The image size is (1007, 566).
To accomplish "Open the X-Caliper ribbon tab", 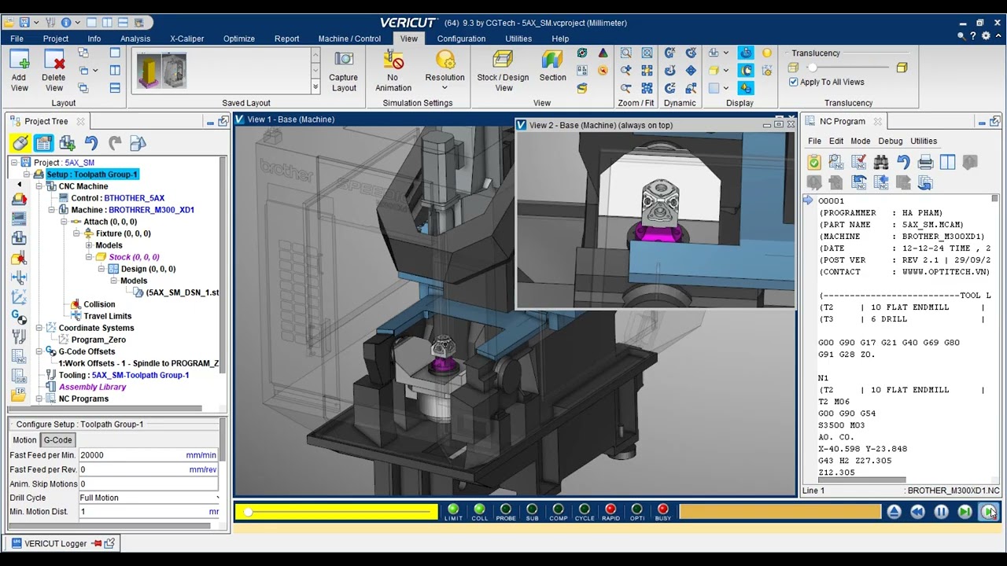I will 186,39.
